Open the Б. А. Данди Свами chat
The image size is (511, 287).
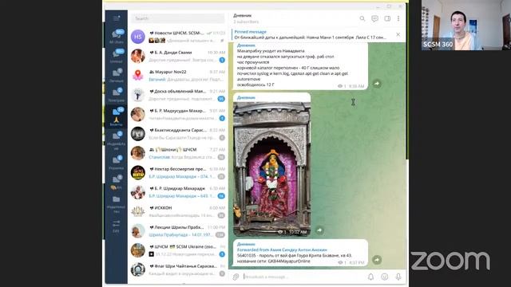click(x=177, y=56)
